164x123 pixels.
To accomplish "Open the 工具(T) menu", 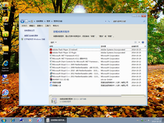I will pos(48,26).
